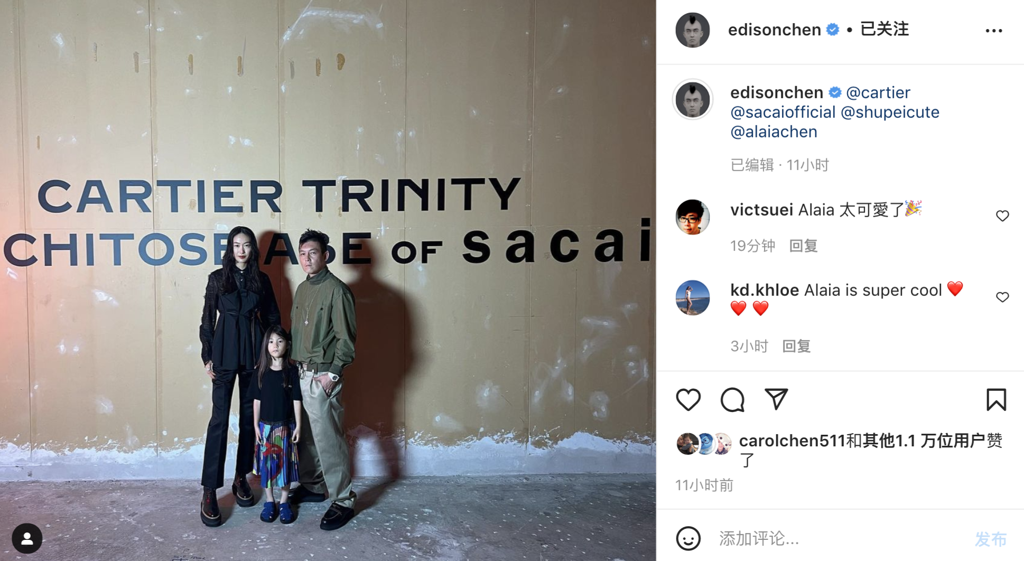The image size is (1024, 561).
Task: Open the @sacaiofficial mention link
Action: coord(783,112)
